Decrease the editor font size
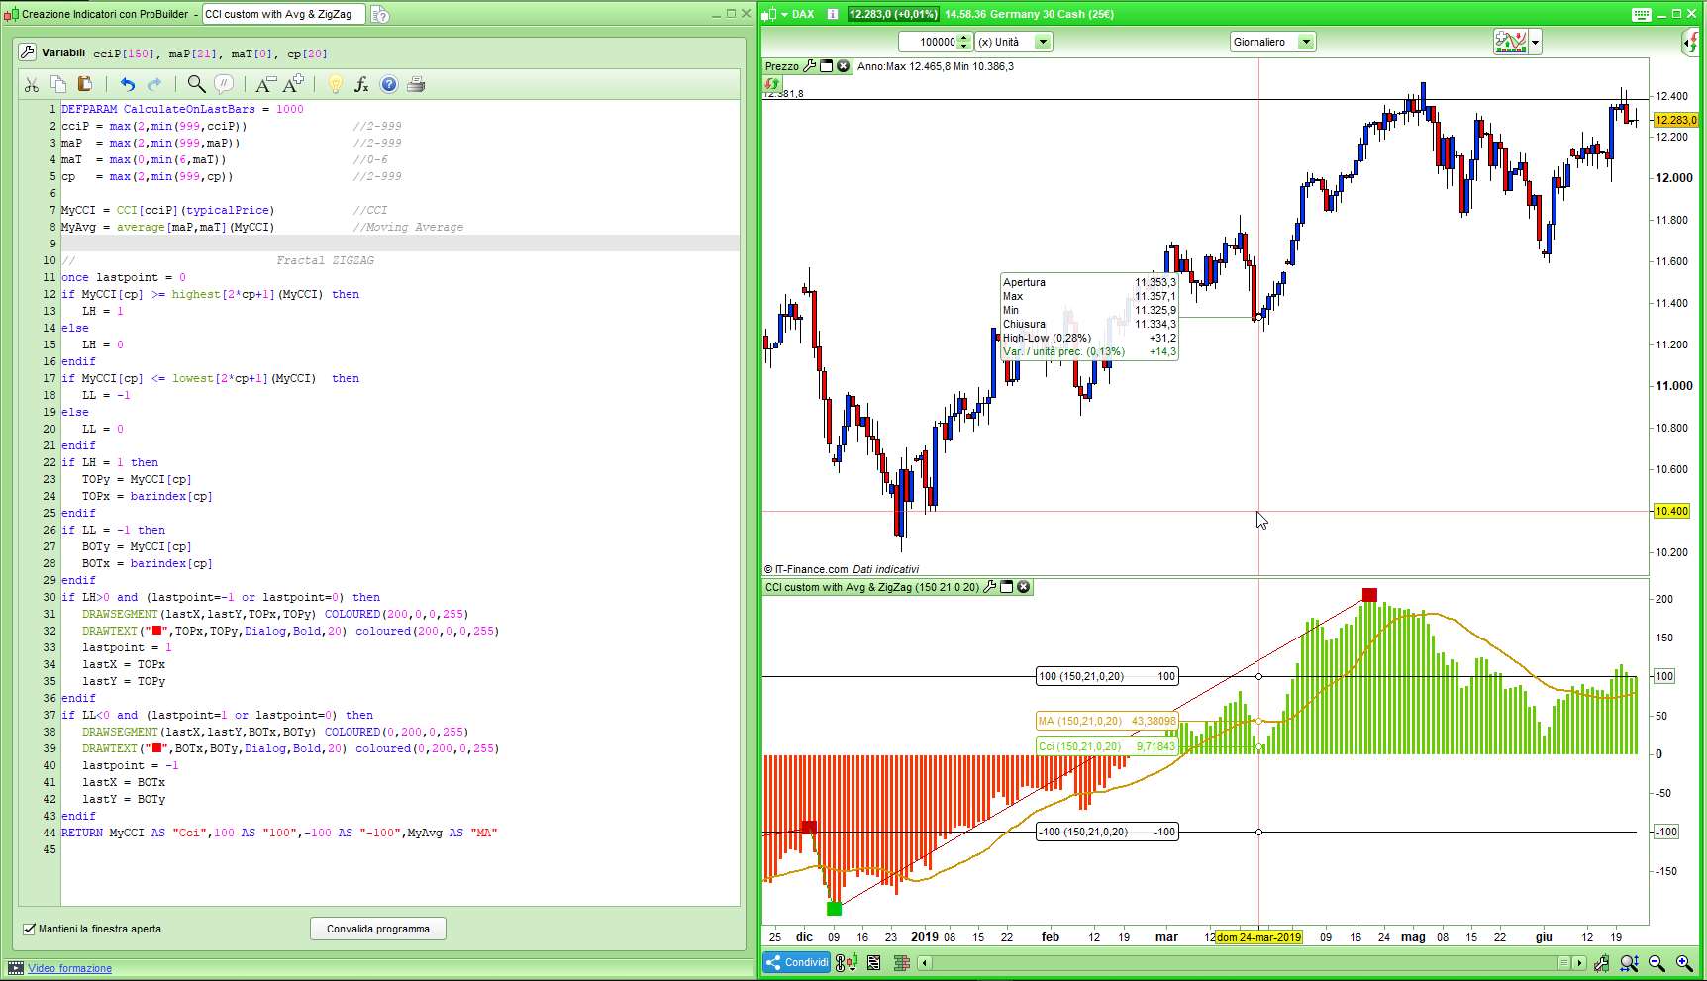 tap(265, 85)
